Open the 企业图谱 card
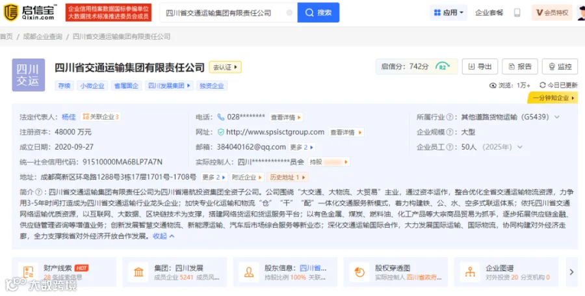This screenshot has height=296, width=585. click(506, 273)
